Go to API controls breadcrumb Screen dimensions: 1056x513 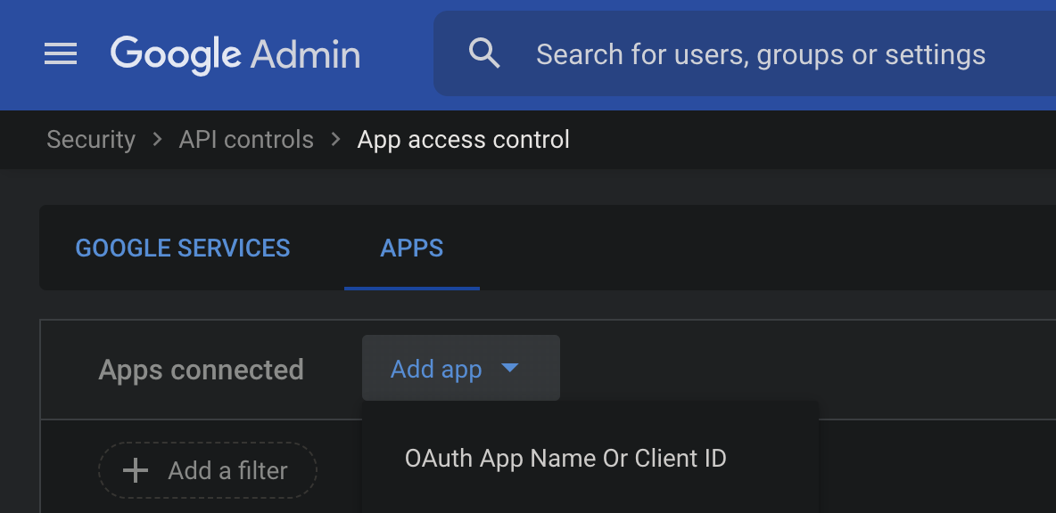coord(246,140)
